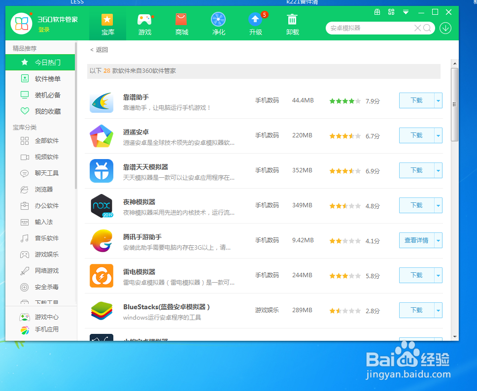Select 网络游戏 category
This screenshot has width=477, height=391.
(40, 271)
